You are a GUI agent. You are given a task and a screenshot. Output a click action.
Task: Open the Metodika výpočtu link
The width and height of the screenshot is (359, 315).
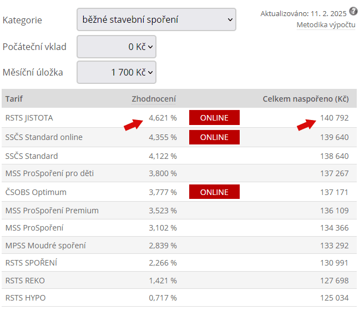click(326, 25)
